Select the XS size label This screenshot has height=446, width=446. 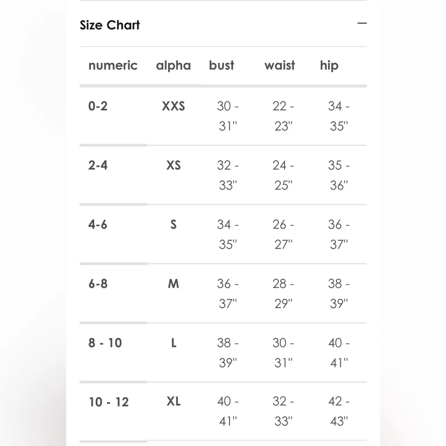pos(173,165)
